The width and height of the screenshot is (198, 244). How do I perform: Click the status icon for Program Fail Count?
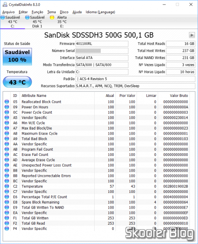[x=7, y=149]
